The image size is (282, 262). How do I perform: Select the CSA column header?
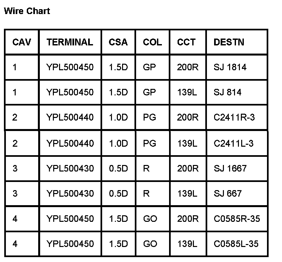[x=118, y=42]
